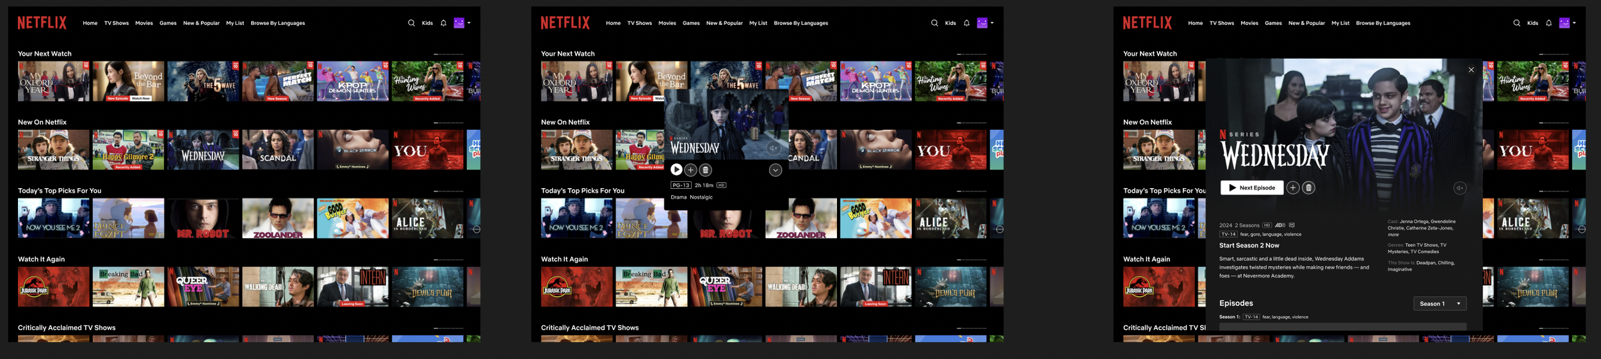
Task: Play Wednesday from the hover preview card
Action: click(676, 170)
